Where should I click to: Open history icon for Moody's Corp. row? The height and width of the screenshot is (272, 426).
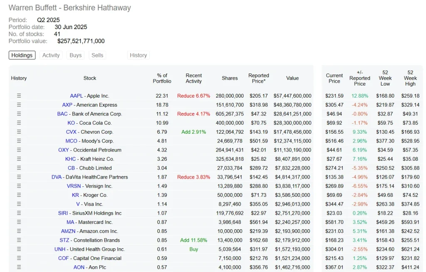(x=19, y=141)
